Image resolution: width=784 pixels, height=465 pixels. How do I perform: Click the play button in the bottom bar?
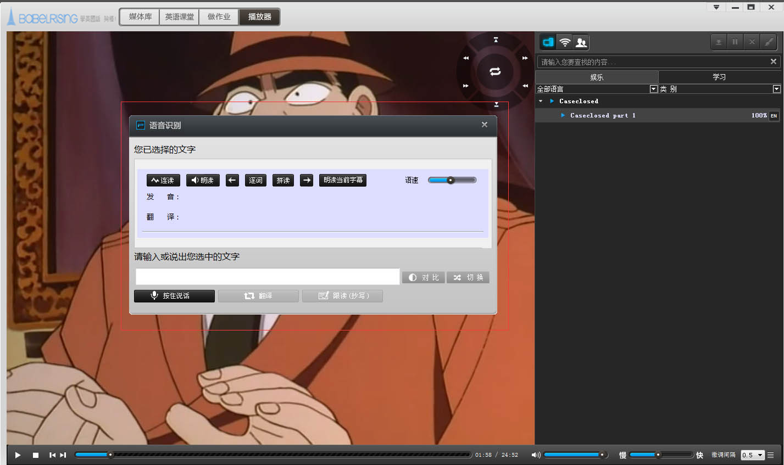18,455
